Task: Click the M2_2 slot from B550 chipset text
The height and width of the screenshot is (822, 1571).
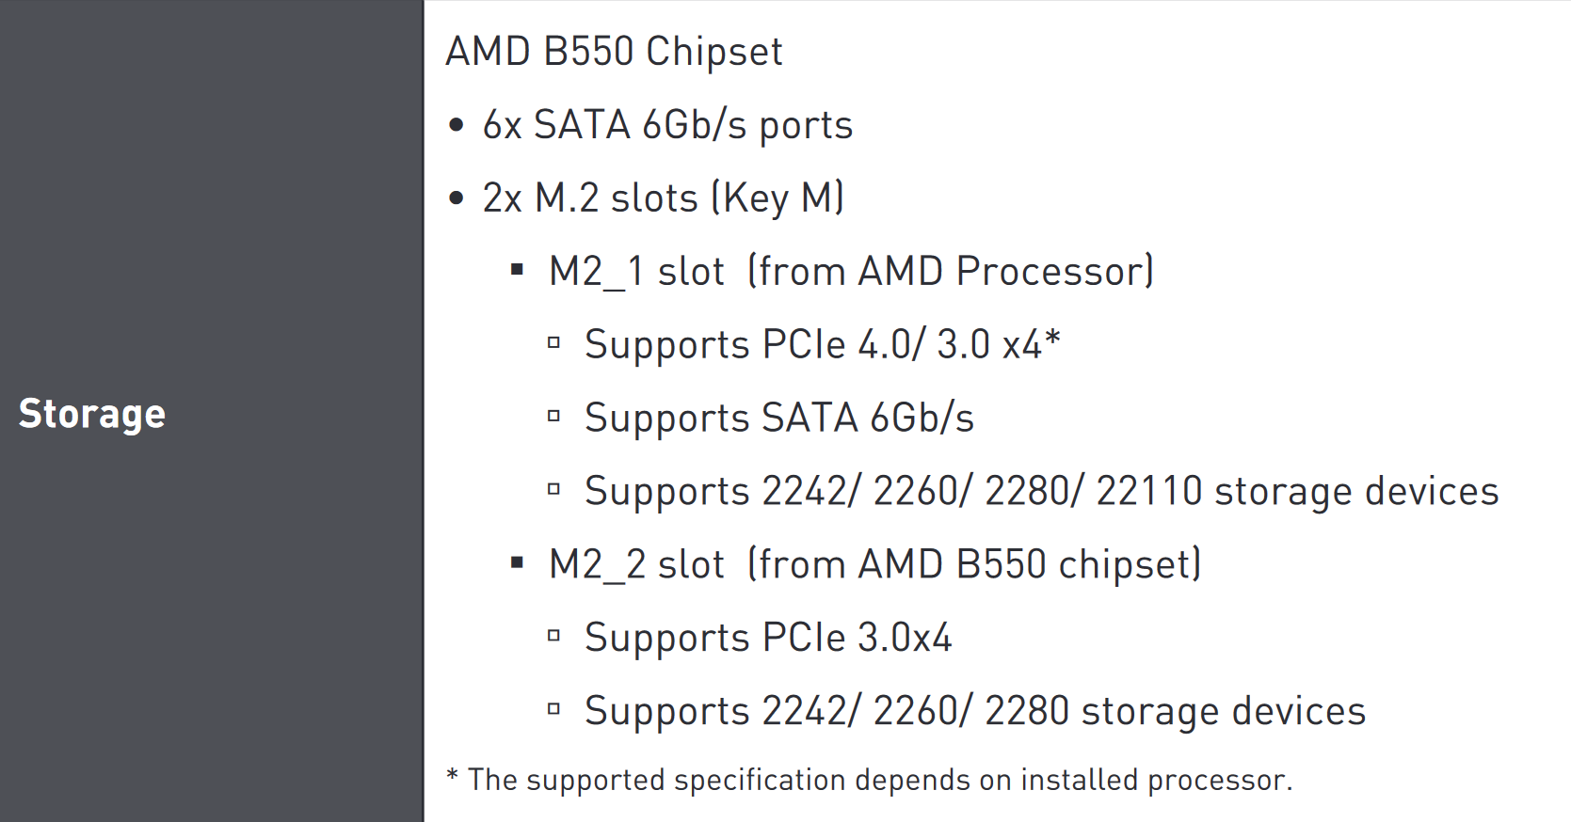Action: [x=874, y=565]
